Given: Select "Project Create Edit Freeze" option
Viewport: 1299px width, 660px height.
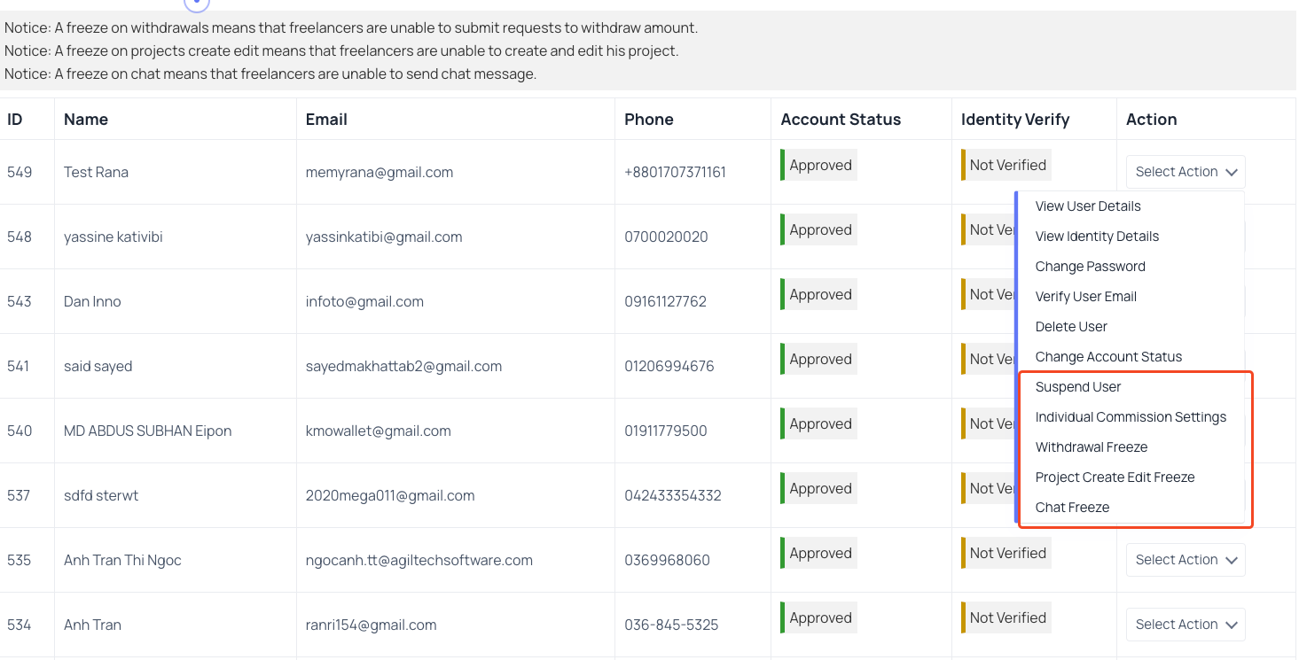Looking at the screenshot, I should click(x=1115, y=477).
